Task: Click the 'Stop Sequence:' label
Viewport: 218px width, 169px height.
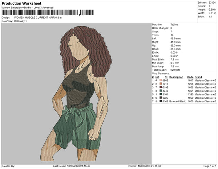Action: (161, 74)
